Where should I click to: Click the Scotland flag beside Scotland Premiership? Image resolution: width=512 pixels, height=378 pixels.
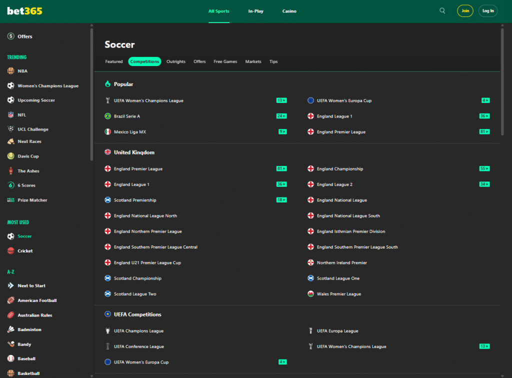pyautogui.click(x=107, y=200)
